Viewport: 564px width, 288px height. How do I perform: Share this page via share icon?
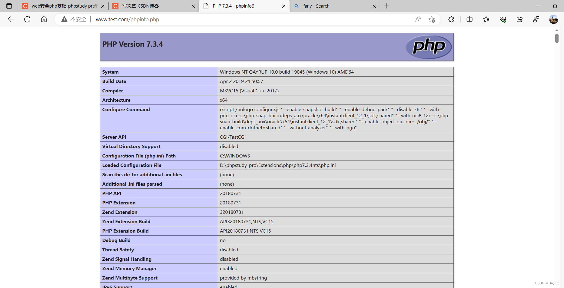519,19
